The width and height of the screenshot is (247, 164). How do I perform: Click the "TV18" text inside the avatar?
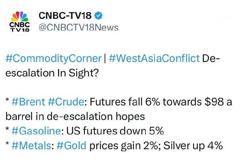(20, 30)
